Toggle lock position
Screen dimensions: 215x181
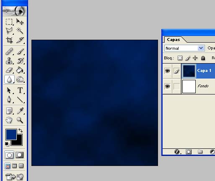click(x=195, y=58)
